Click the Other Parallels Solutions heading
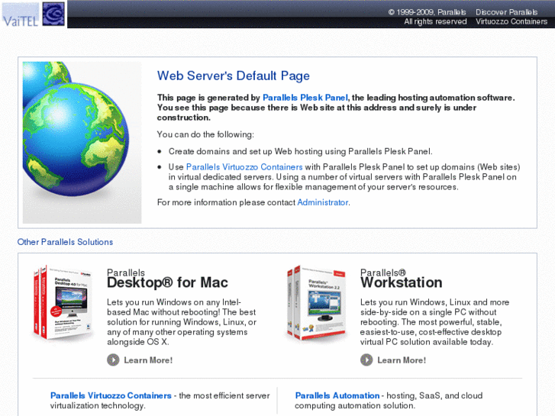555x416 pixels. click(65, 242)
